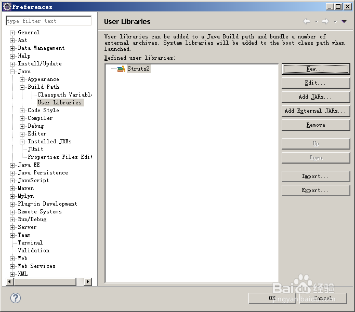Expand the JavaScript node
The width and height of the screenshot is (355, 312).
point(12,181)
